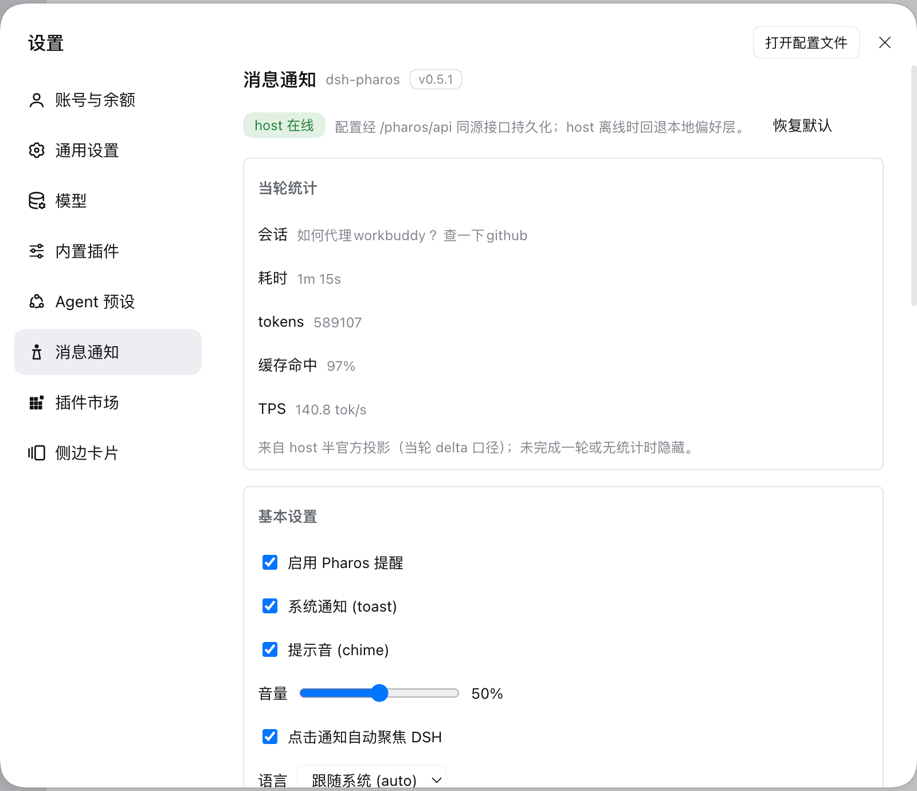
Task: Toggle 点击通知自动聚焦 DSH checkbox
Action: pos(270,737)
